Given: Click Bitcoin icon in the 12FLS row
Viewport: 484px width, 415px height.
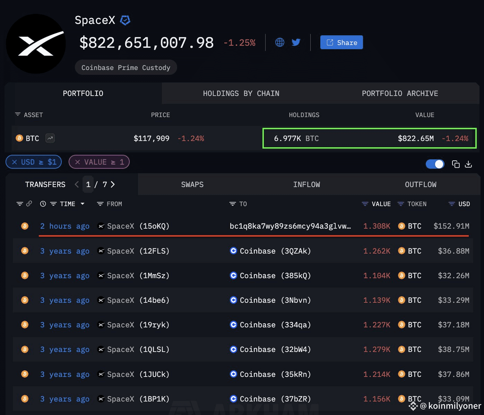Looking at the screenshot, I should point(25,251).
